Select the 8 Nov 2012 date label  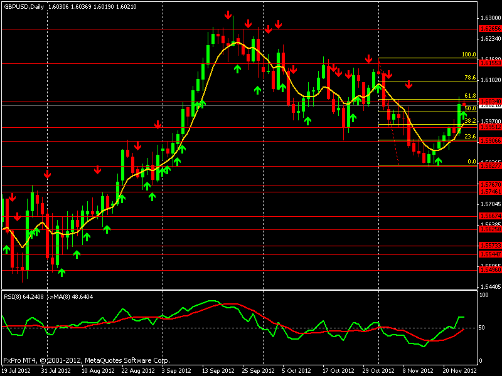click(418, 371)
